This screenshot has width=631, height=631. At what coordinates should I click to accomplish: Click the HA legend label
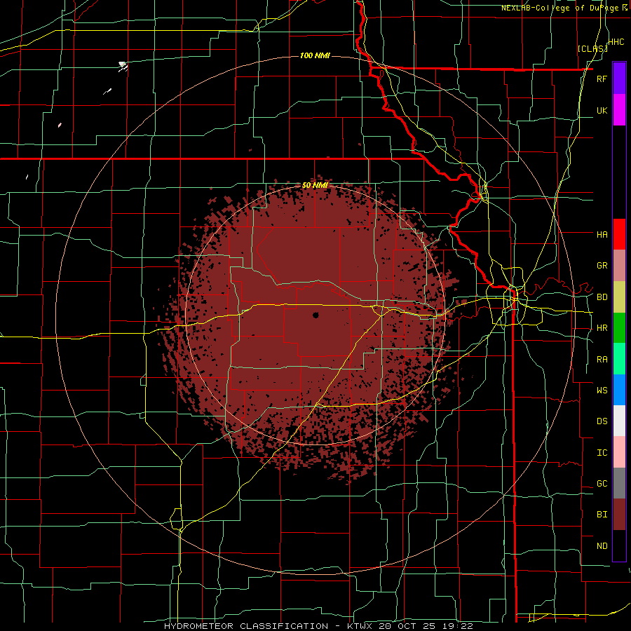click(x=602, y=234)
